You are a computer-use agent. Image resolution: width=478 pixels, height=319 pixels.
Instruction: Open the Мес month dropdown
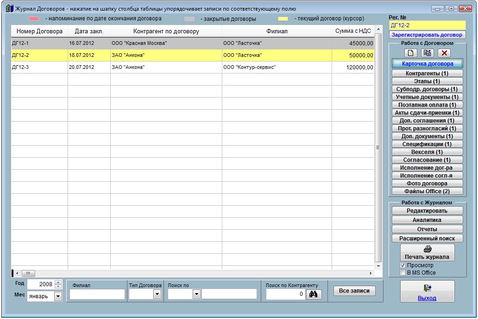58,296
